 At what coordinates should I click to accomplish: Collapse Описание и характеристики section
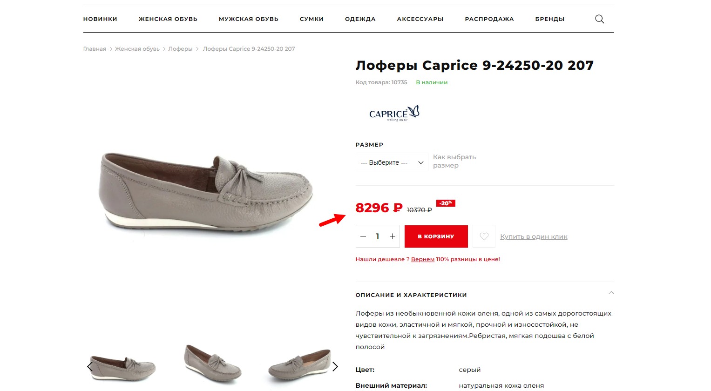click(611, 293)
